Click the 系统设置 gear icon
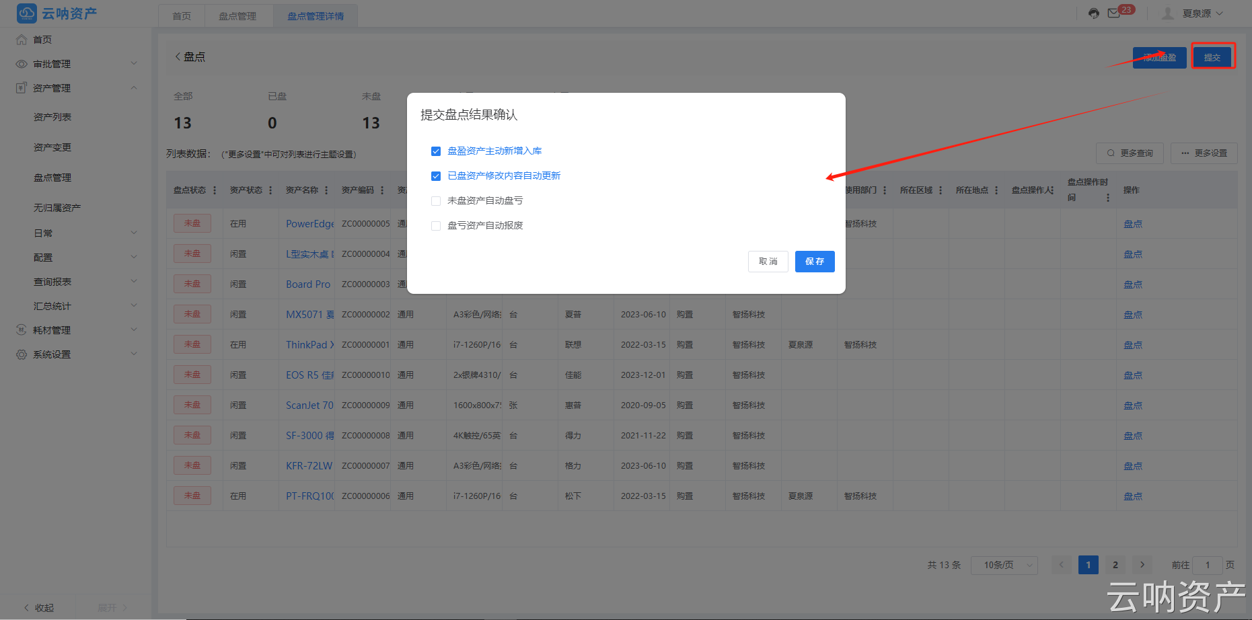The width and height of the screenshot is (1252, 620). point(22,354)
